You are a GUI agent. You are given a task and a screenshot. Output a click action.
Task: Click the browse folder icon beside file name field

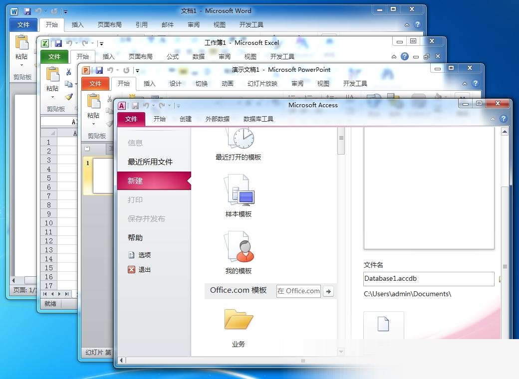pyautogui.click(x=500, y=279)
